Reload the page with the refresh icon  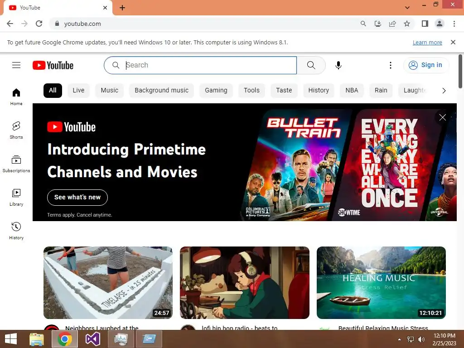click(x=39, y=24)
